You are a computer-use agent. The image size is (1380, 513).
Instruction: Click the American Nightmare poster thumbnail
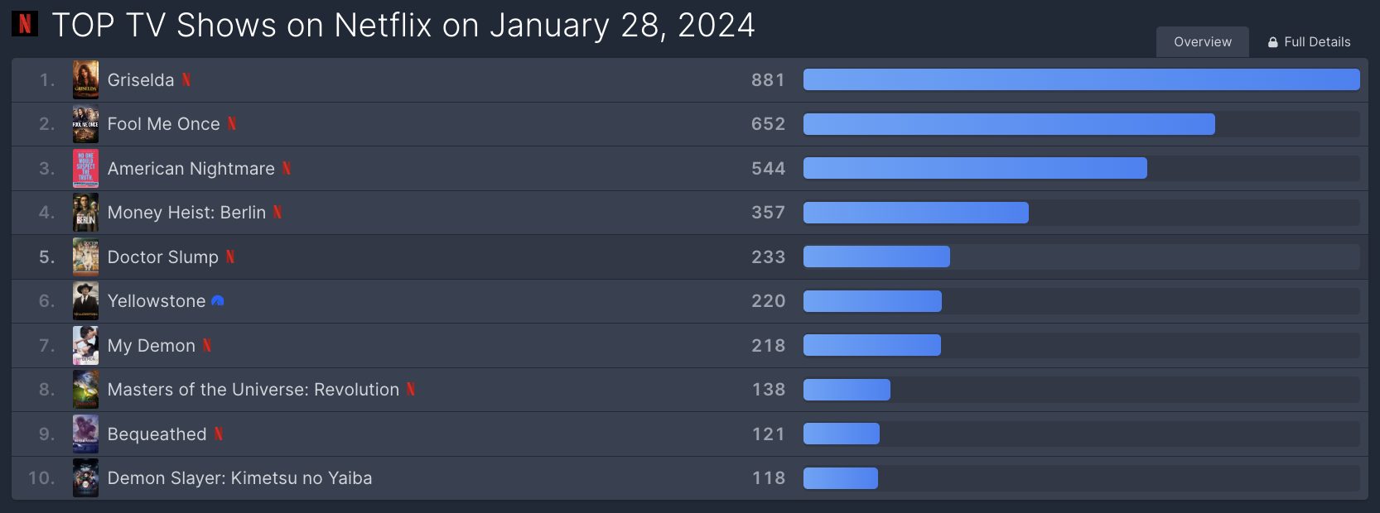tap(85, 169)
